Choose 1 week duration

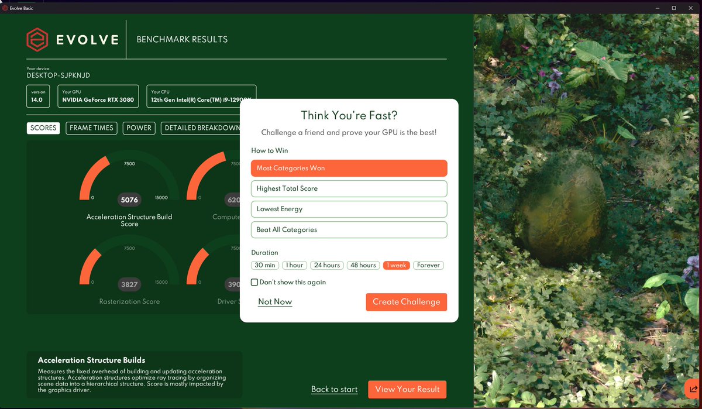[x=397, y=265]
